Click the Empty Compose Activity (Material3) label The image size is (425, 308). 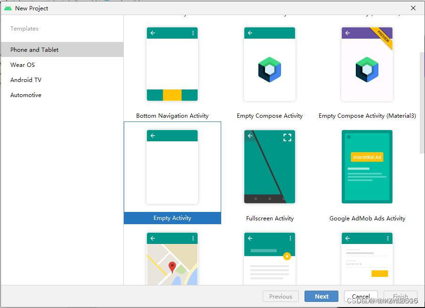coord(367,116)
